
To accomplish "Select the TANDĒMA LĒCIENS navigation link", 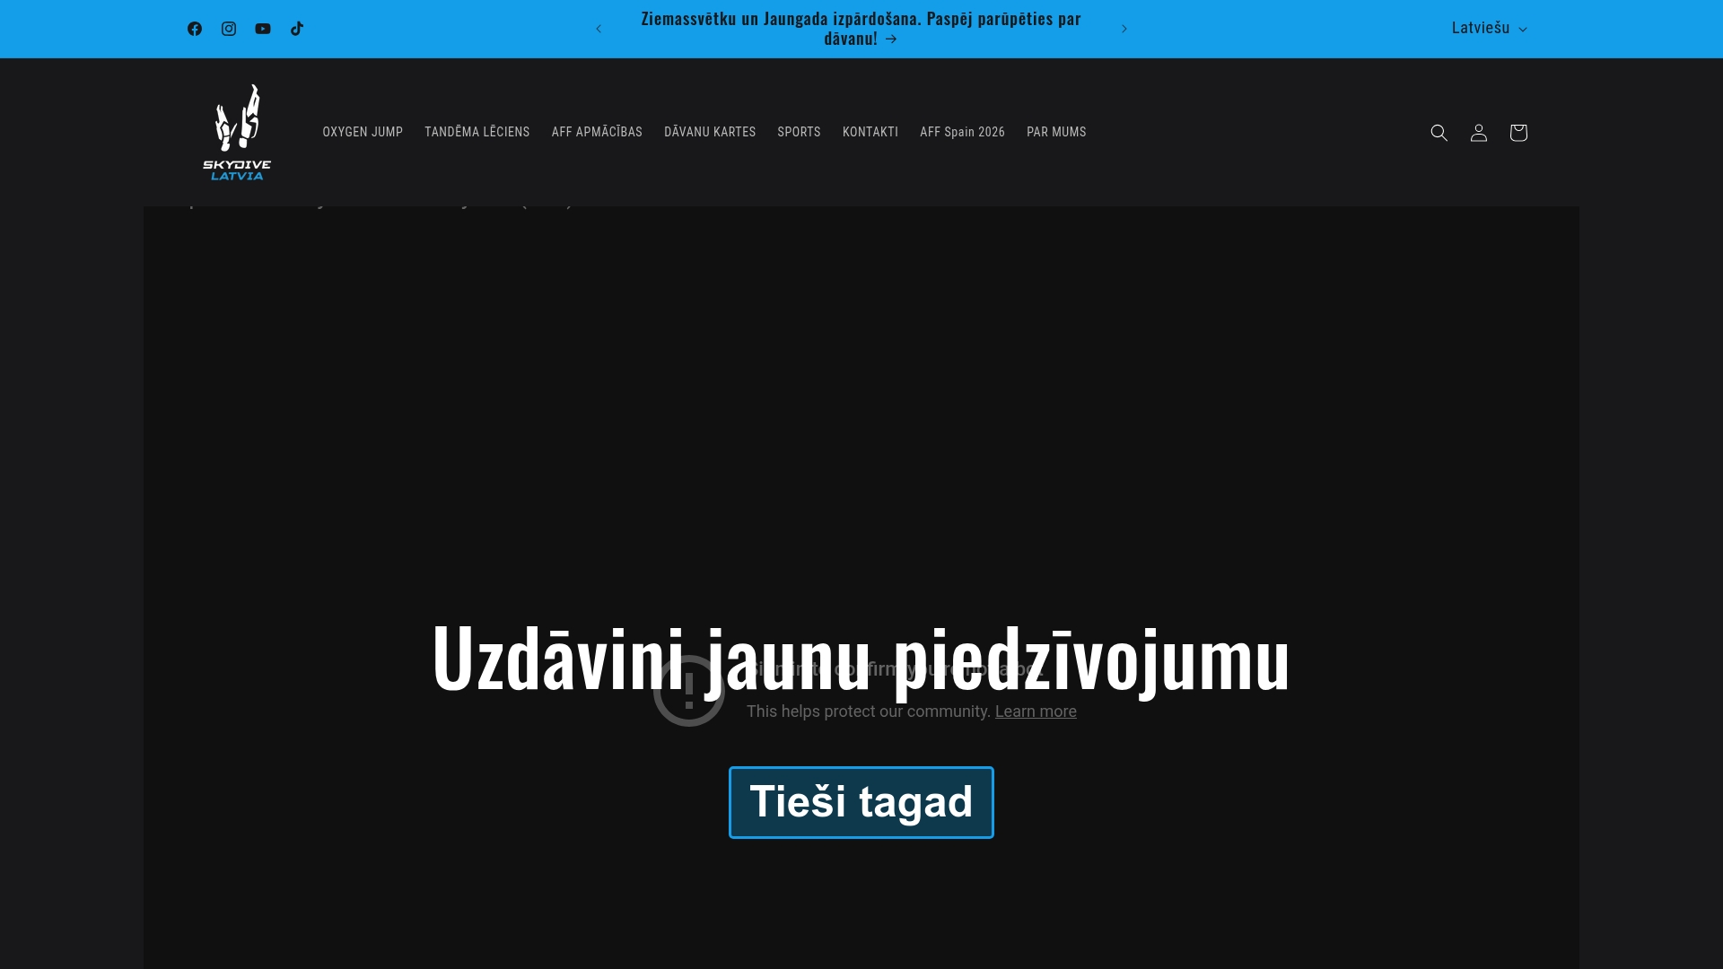I will (x=477, y=132).
